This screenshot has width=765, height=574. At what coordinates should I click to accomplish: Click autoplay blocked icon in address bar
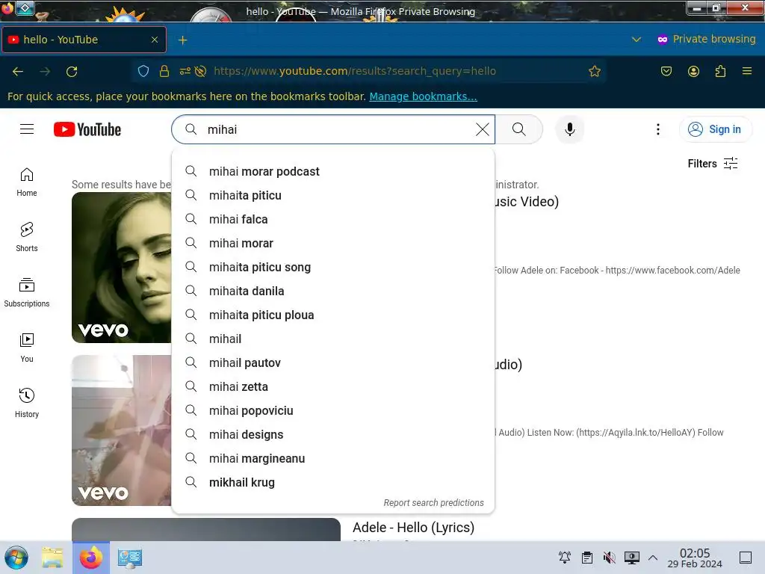pyautogui.click(x=200, y=71)
